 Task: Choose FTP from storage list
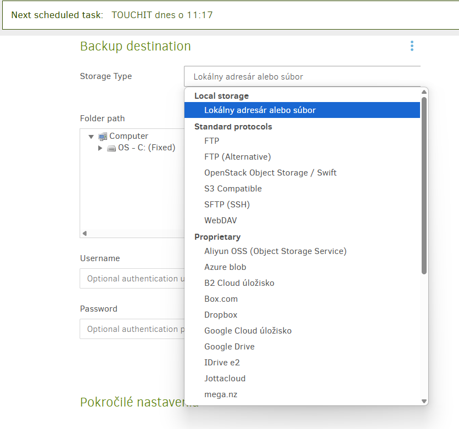click(212, 141)
